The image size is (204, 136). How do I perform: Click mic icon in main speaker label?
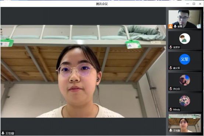coord(3,133)
